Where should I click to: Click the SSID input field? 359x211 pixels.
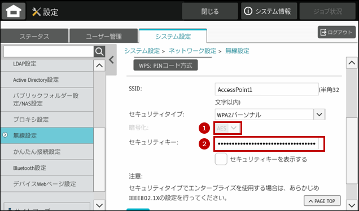pyautogui.click(x=267, y=89)
